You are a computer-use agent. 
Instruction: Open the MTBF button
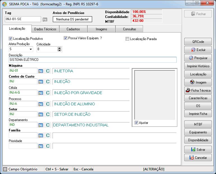(198, 124)
